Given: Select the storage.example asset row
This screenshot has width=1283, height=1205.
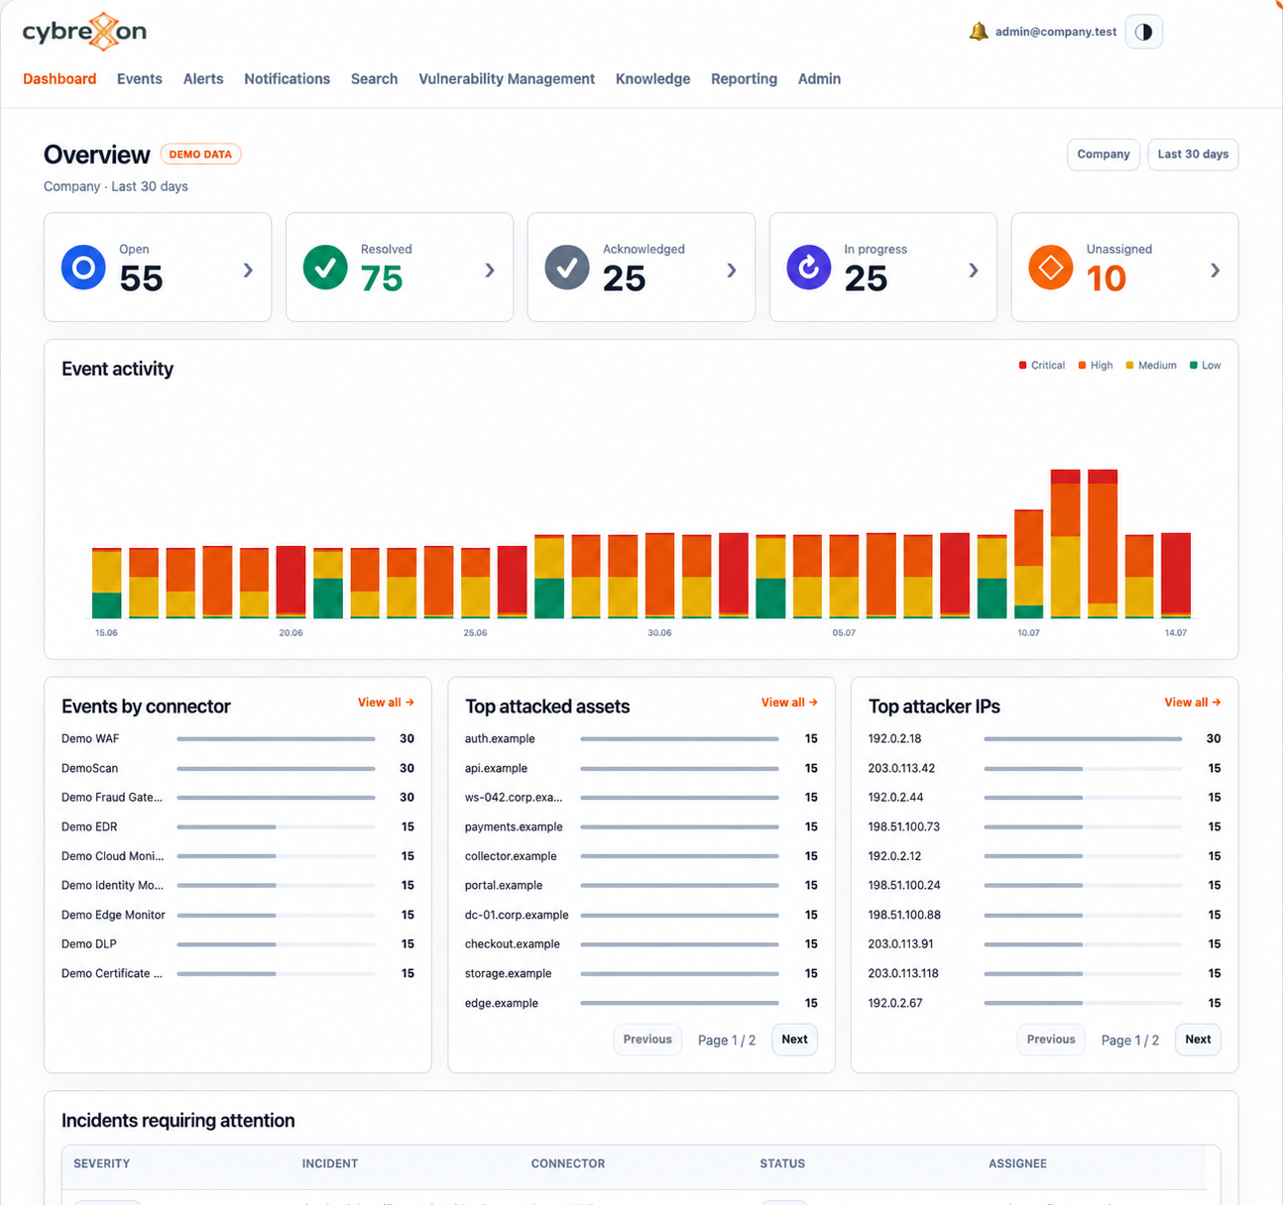Looking at the screenshot, I should (x=641, y=973).
